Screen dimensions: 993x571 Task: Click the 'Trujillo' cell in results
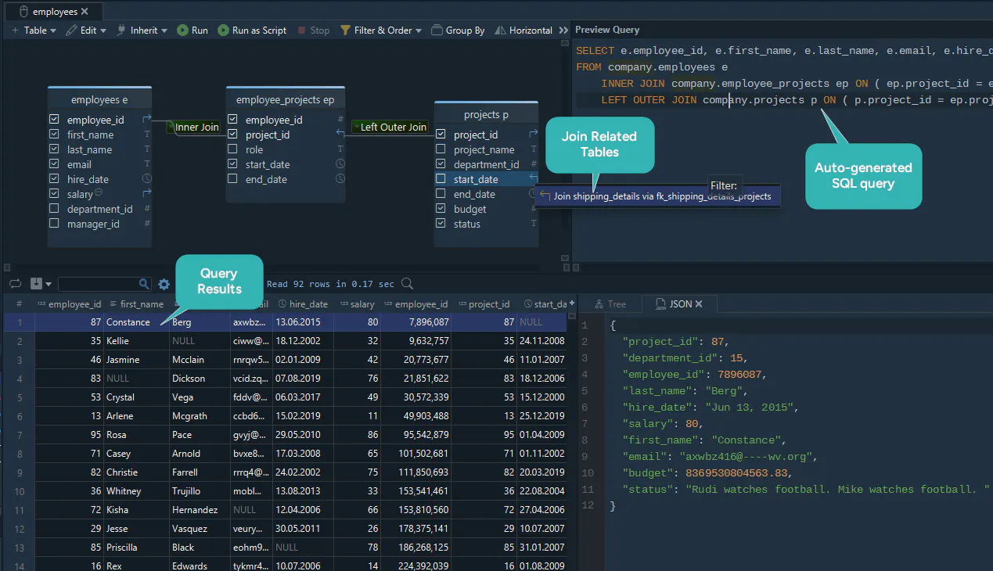(200, 491)
